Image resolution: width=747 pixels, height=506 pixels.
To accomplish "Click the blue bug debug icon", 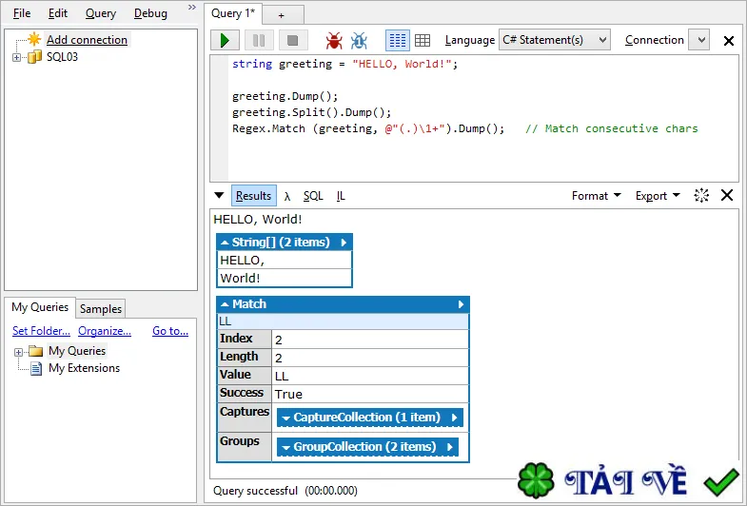I will [x=359, y=41].
